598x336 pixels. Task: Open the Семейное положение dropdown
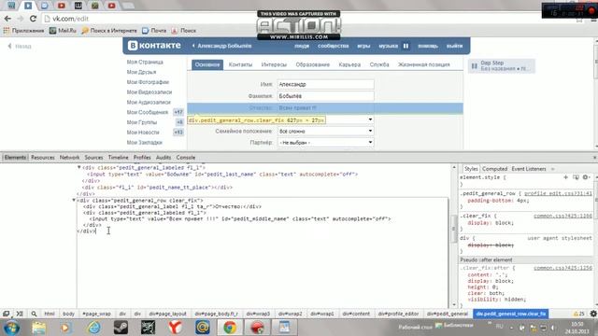click(x=326, y=131)
